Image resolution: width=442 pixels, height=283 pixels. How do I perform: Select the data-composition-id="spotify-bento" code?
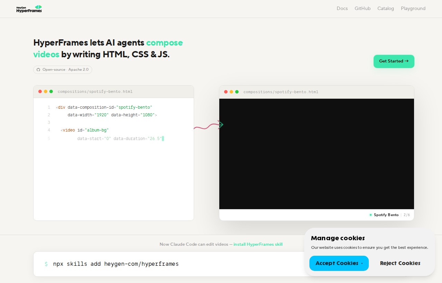(x=110, y=107)
